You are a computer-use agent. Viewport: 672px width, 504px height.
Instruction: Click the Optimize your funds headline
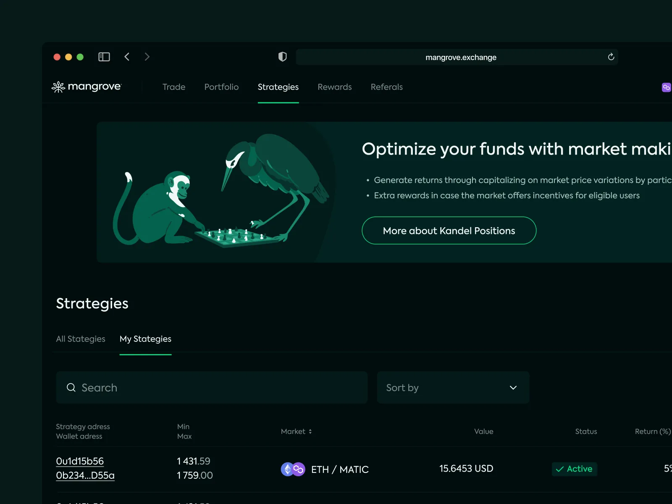click(x=517, y=149)
